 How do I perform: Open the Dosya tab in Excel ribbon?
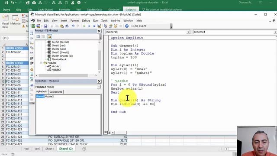click(6, 10)
